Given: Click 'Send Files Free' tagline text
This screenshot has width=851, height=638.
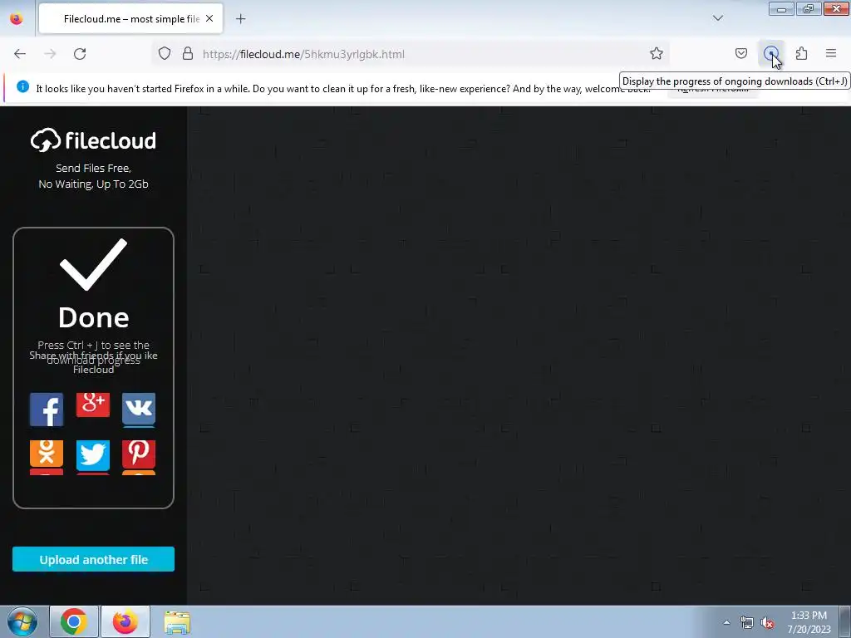Looking at the screenshot, I should (x=93, y=168).
